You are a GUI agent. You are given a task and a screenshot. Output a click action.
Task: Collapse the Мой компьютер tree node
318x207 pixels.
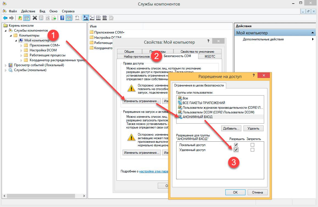click(16, 41)
